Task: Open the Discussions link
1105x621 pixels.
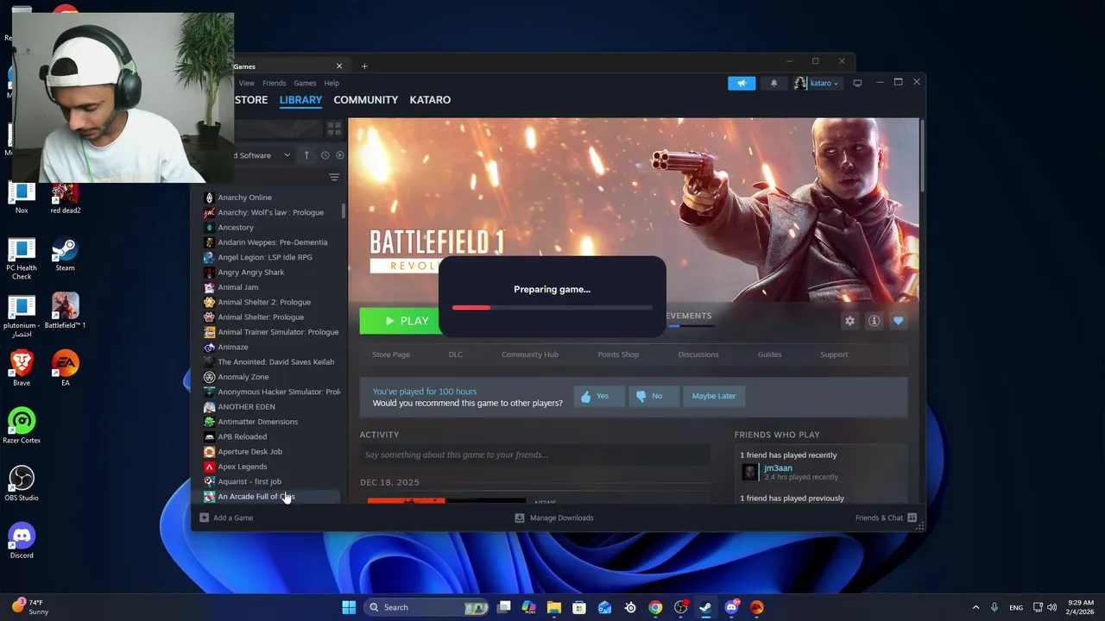Action: [x=698, y=354]
